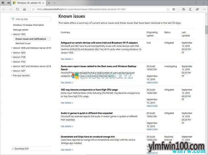Click the Filter by title input field
The height and width of the screenshot is (155, 208).
31,19
